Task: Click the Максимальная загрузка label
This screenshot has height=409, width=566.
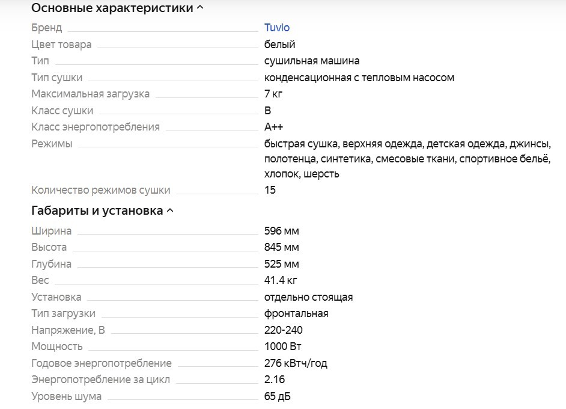Action: point(90,94)
